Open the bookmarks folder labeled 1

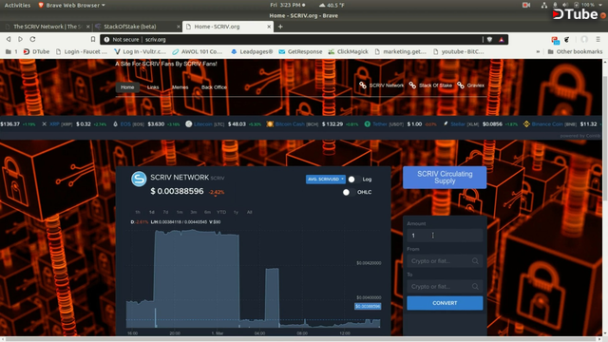point(11,51)
